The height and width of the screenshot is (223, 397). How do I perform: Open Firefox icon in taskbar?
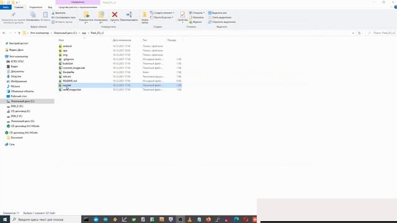pos(208,219)
